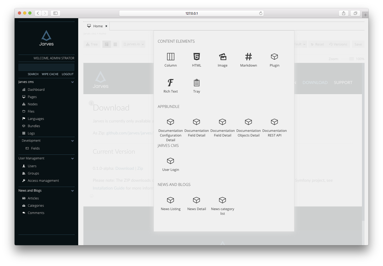Viewport: 383px width, 266px height.
Task: Add Documentation Objects Detail plugin
Action: point(248,127)
